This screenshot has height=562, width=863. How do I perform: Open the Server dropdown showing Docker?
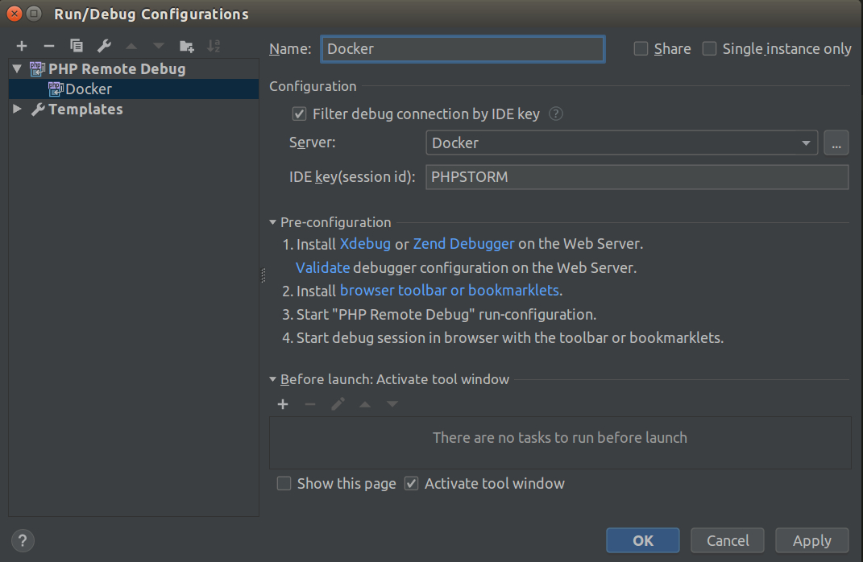621,143
